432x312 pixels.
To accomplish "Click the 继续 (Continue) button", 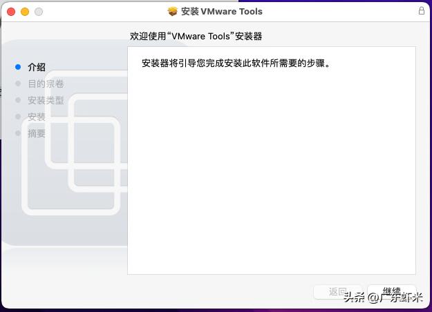I will 391,292.
